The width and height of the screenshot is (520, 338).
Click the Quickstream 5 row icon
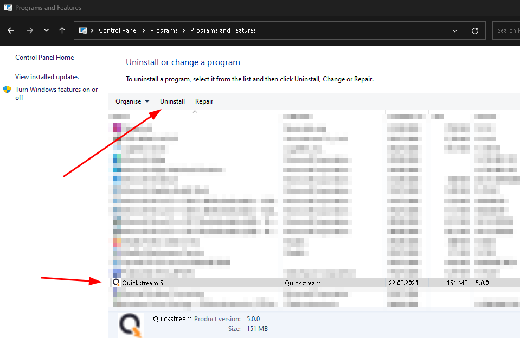click(115, 283)
